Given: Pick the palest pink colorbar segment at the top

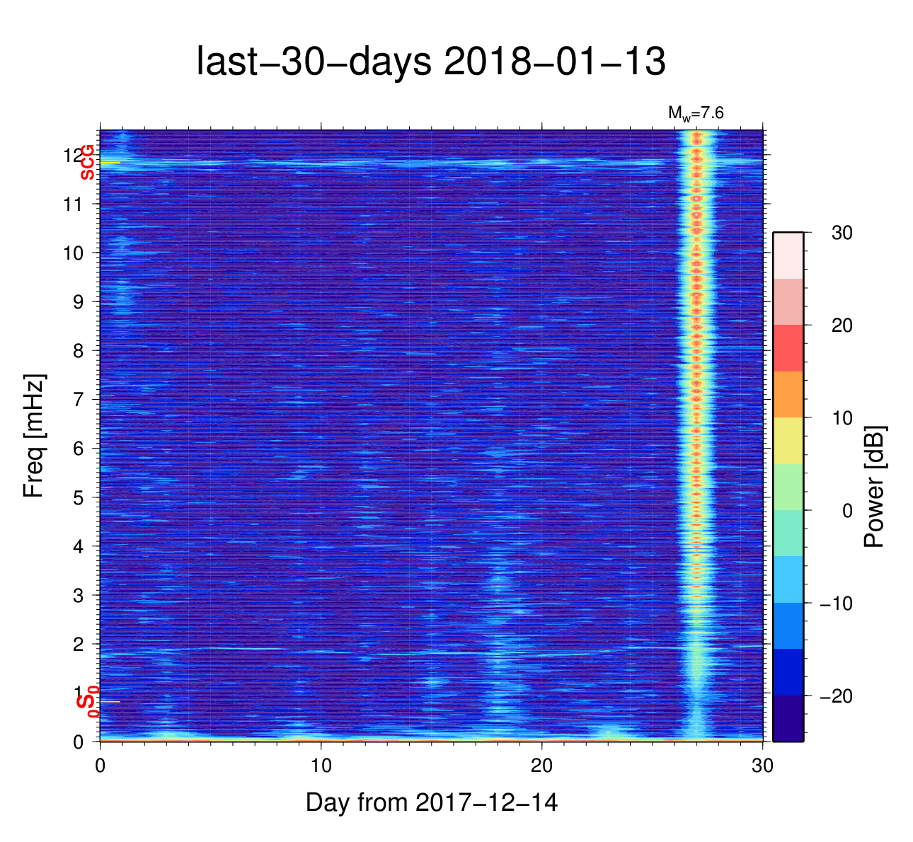Looking at the screenshot, I should (x=788, y=255).
